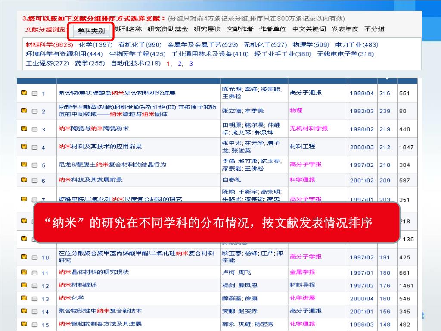Open journal link 物理 in row 2
The image size is (441, 331).
(296, 110)
